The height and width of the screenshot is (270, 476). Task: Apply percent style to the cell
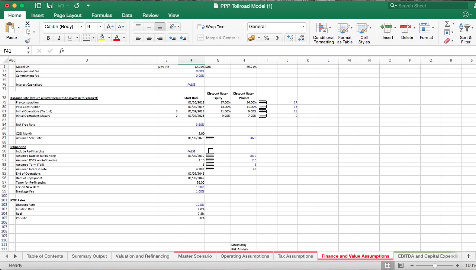pyautogui.click(x=267, y=38)
